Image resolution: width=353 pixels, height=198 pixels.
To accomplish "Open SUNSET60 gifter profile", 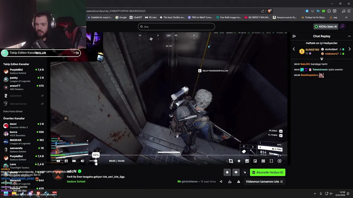I will pyautogui.click(x=312, y=50).
